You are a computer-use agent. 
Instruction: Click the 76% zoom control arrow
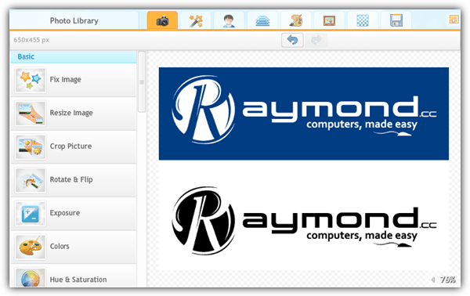point(433,280)
